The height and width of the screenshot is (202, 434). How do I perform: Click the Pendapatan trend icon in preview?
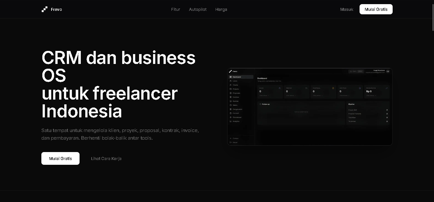tap(387, 88)
